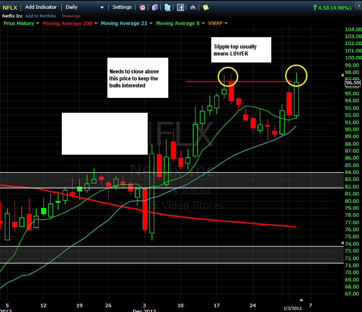Select the VWAP indicator label
Viewport: 362px width, 312px height.
[x=215, y=23]
